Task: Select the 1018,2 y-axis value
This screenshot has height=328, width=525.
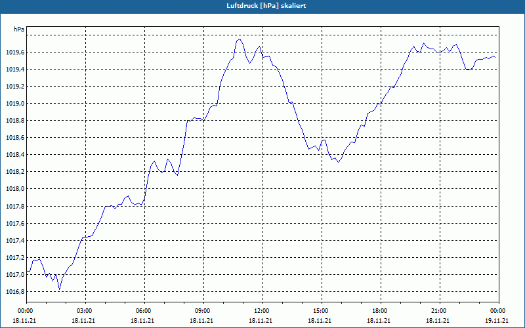Action: click(x=15, y=172)
